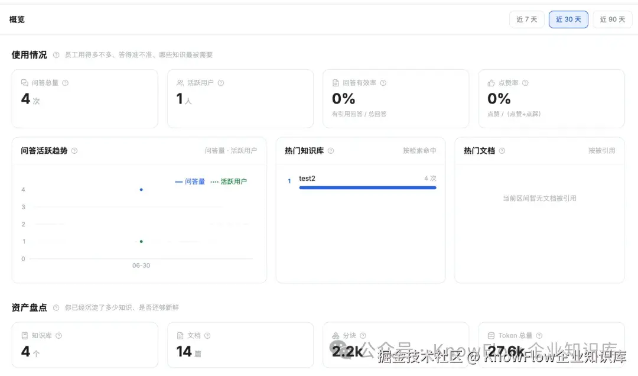The width and height of the screenshot is (638, 376).
Task: Click the green 活跃用户 data point at 1
Action: point(141,242)
